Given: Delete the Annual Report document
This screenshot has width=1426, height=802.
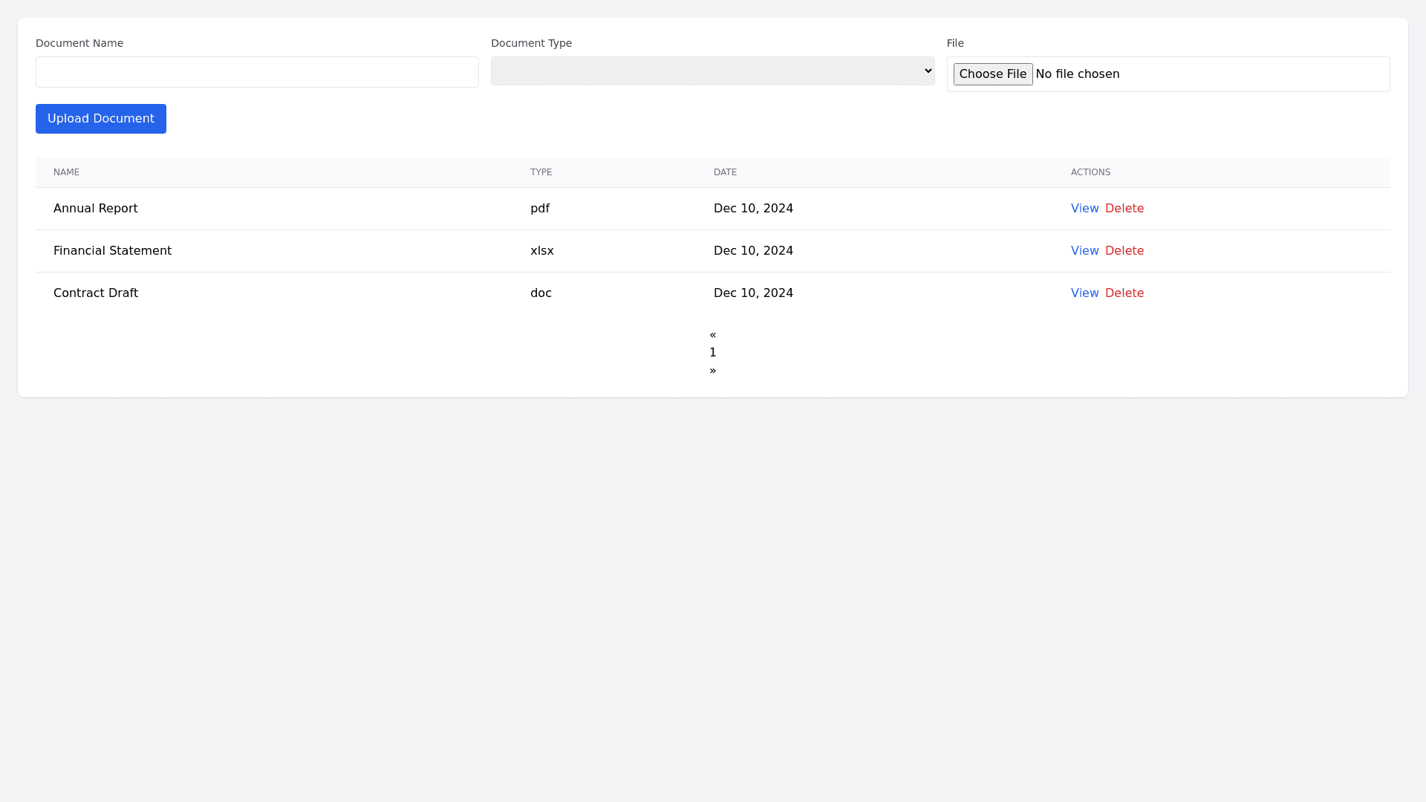Looking at the screenshot, I should pyautogui.click(x=1124, y=209).
